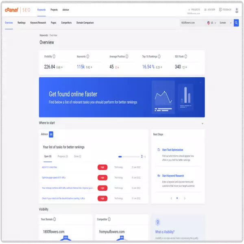Click the Competitor info icon
The height and width of the screenshot is (244, 244).
108,219
